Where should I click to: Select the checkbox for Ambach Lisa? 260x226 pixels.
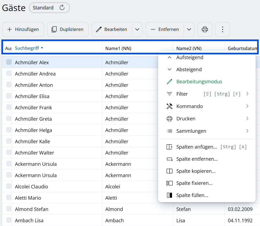[x=9, y=220]
